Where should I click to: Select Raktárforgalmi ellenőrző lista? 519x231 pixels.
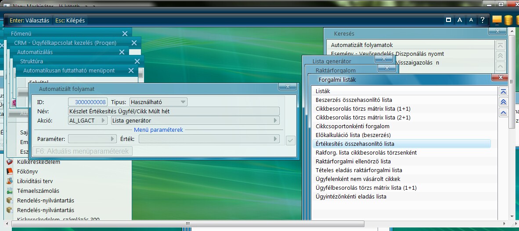401,161
